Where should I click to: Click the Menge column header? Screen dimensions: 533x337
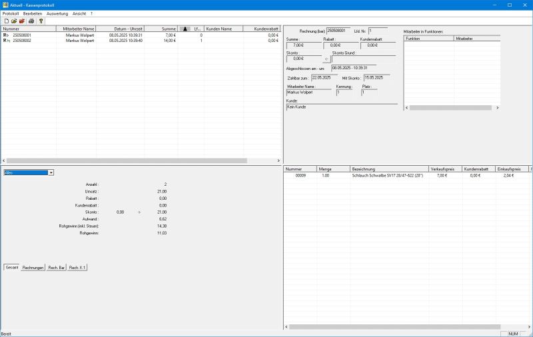pos(333,169)
